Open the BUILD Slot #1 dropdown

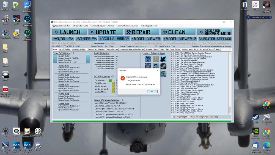72,43
